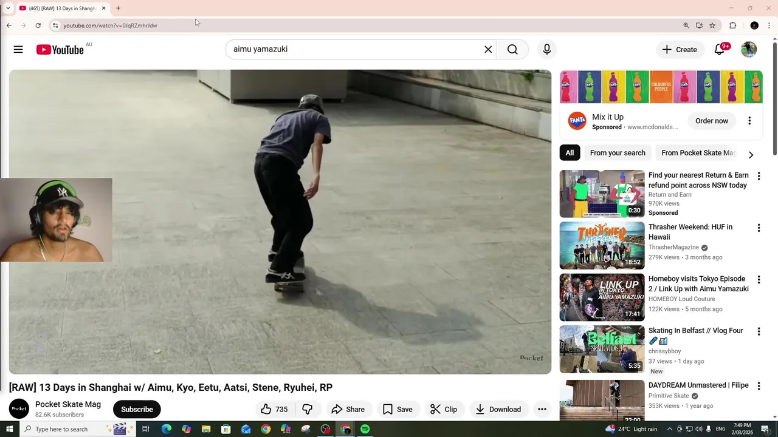Image resolution: width=778 pixels, height=437 pixels.
Task: Go back in Chrome
Action: [9, 25]
